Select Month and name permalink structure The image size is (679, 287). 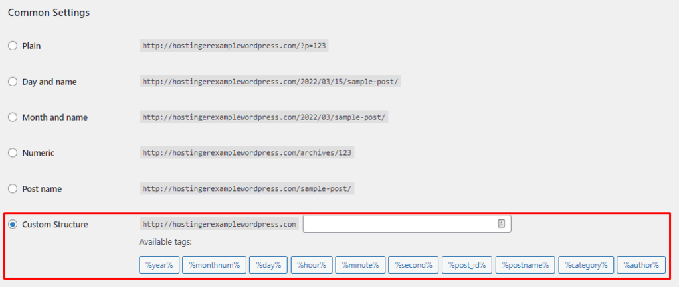click(13, 117)
